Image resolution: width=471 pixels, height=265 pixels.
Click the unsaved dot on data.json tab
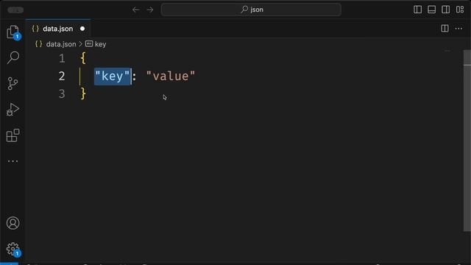82,29
